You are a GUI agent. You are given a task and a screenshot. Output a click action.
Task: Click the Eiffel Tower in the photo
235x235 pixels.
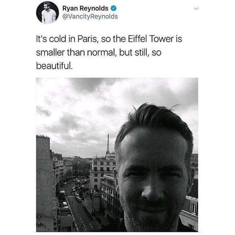click(x=108, y=144)
